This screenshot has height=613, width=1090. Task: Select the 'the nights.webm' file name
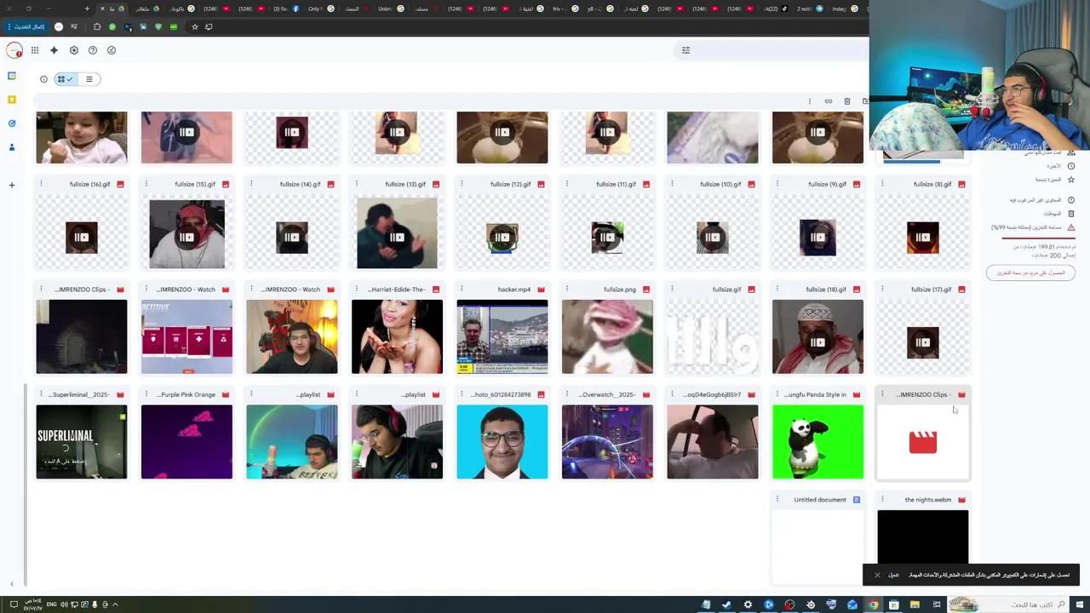[x=928, y=500]
